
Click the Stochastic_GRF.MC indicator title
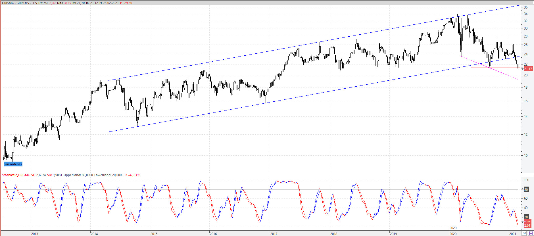point(16,175)
